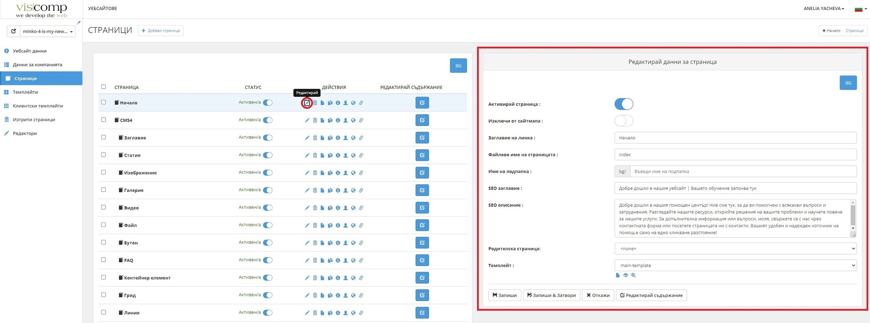The image size is (870, 323).
Task: Click into the SEO заглавие field
Action: click(x=735, y=188)
